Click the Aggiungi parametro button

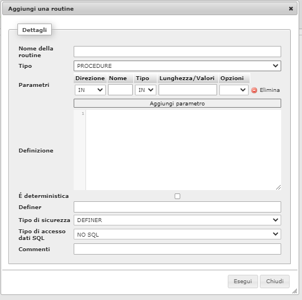[177, 103]
